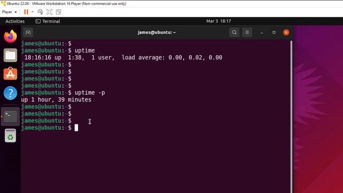Maximize the terminal window

tap(274, 32)
